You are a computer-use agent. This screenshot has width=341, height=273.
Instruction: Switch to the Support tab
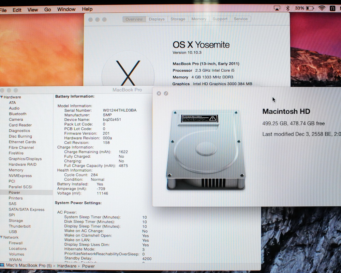(220, 19)
